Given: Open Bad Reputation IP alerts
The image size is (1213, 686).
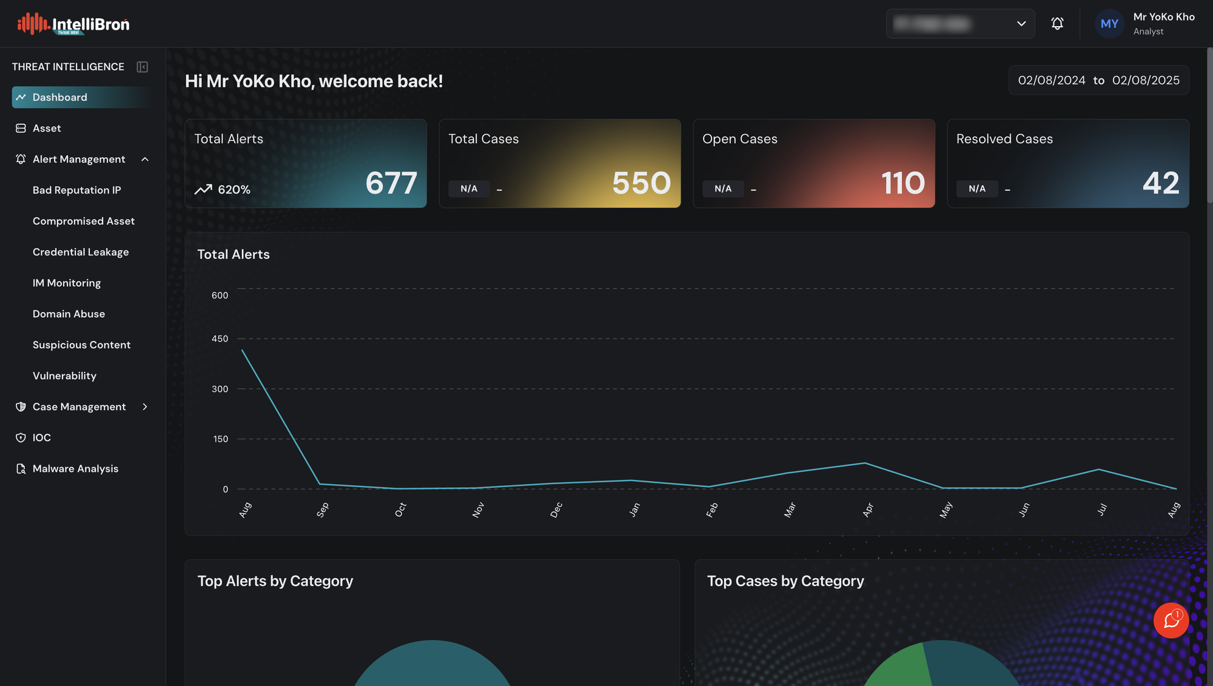Looking at the screenshot, I should pyautogui.click(x=77, y=190).
